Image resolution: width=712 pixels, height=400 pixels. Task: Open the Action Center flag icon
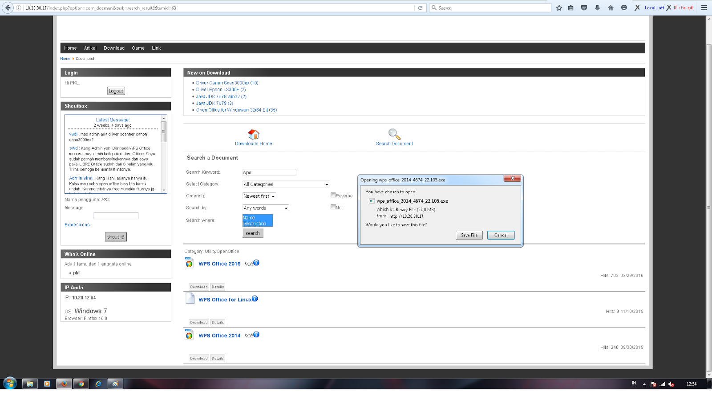[653, 384]
